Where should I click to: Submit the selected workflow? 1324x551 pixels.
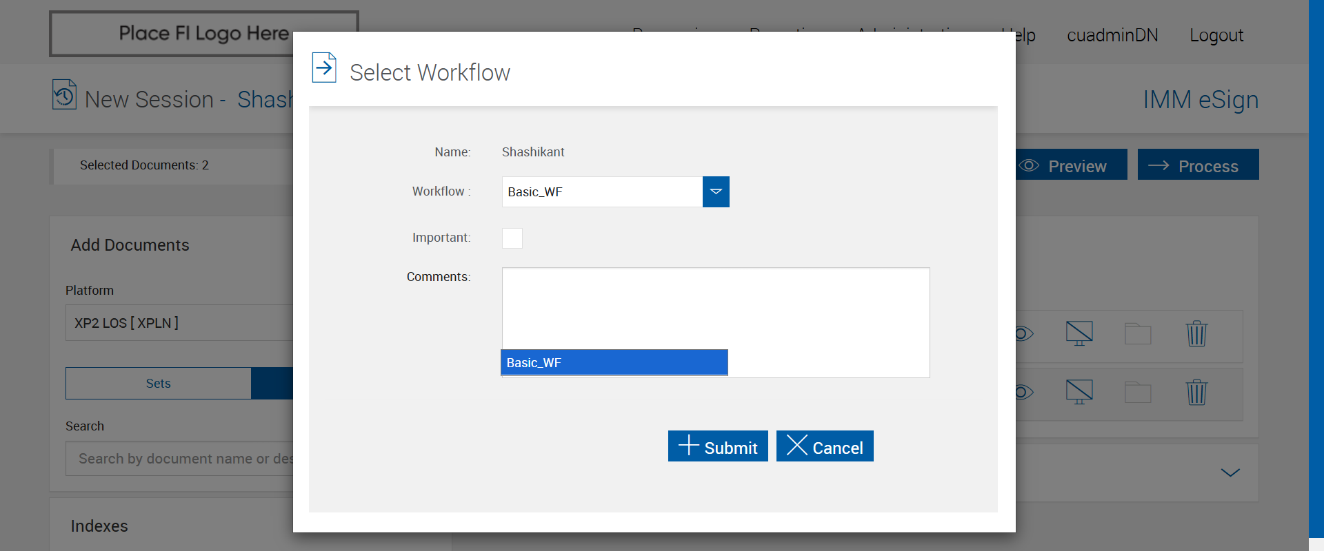coord(718,446)
